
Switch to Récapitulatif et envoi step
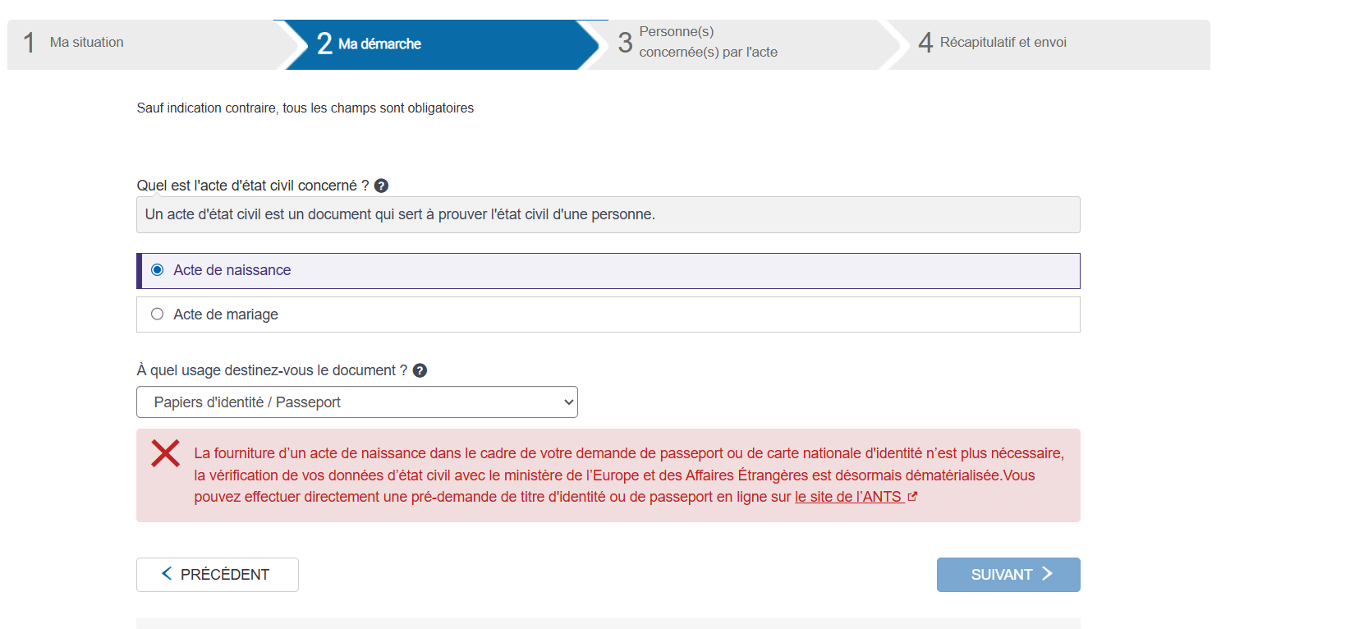coord(1003,43)
